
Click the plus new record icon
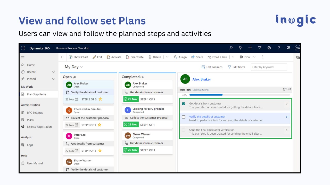(x=250, y=48)
